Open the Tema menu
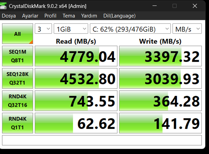This screenshot has width=209, height=154. [69, 16]
